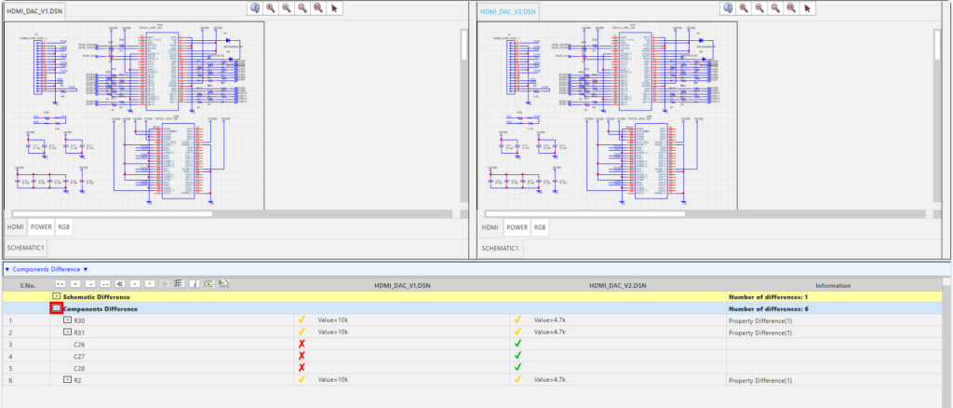Expand the Schematic Difference row
This screenshot has width=953, height=408.
tap(56, 296)
